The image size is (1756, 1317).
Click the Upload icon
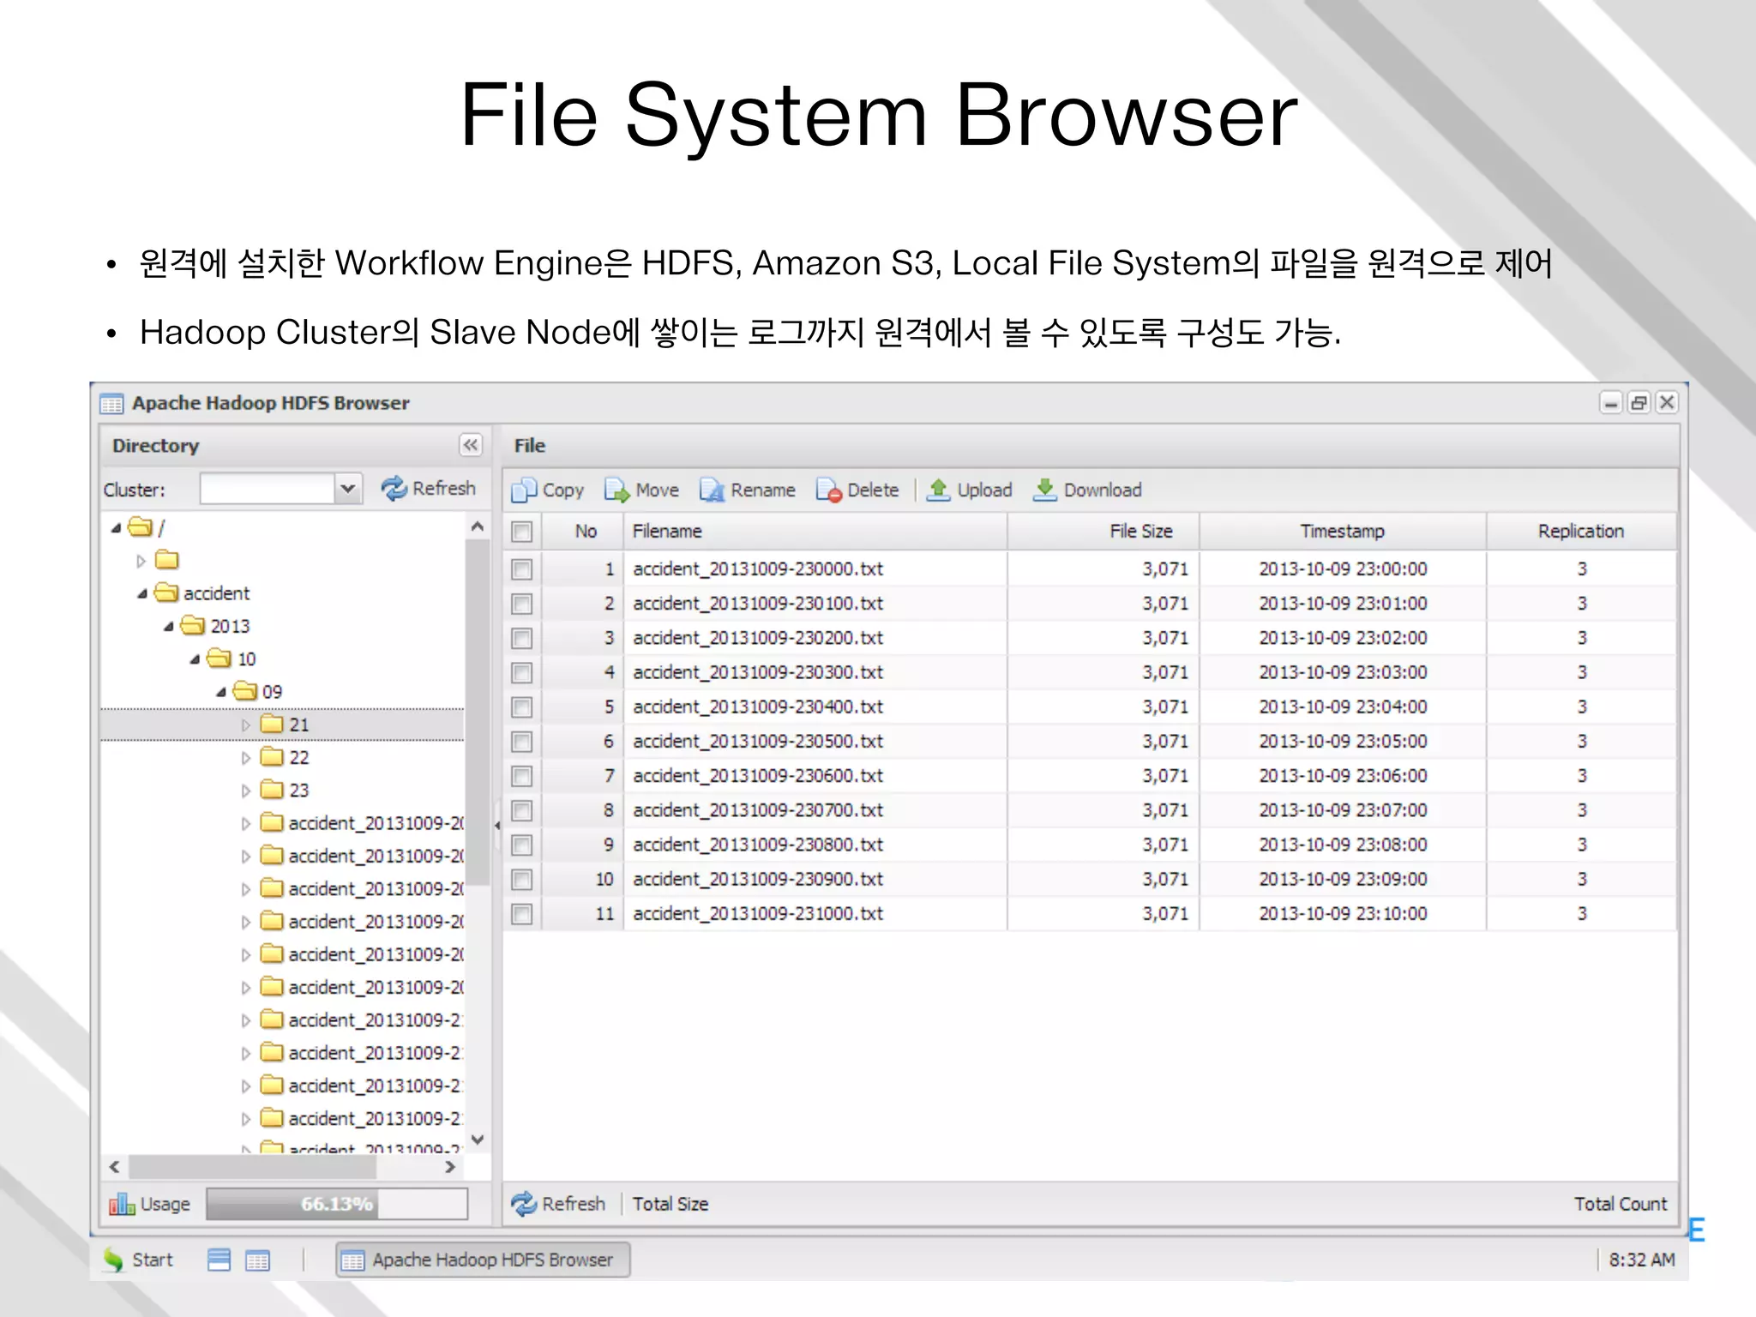click(x=939, y=490)
